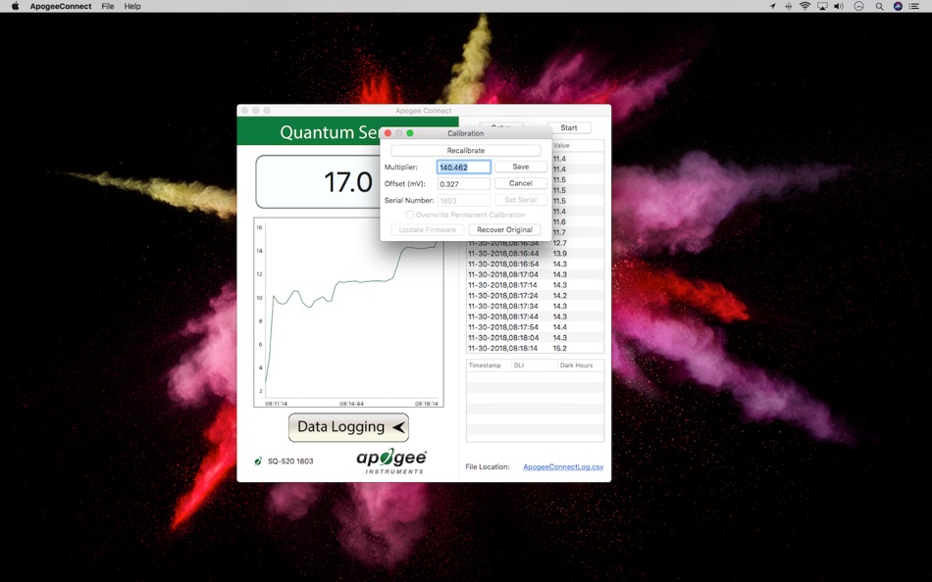The width and height of the screenshot is (932, 582).
Task: Save the calibration values
Action: [x=521, y=167]
